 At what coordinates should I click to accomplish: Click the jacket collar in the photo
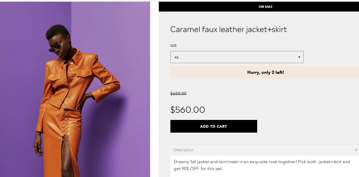75,58
